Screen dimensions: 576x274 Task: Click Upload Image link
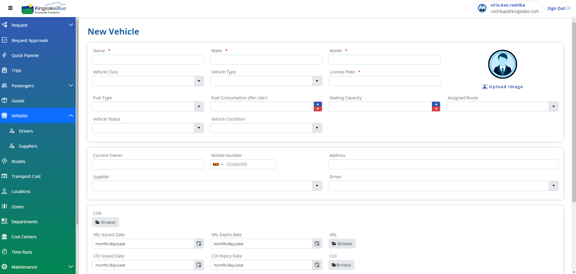(502, 87)
